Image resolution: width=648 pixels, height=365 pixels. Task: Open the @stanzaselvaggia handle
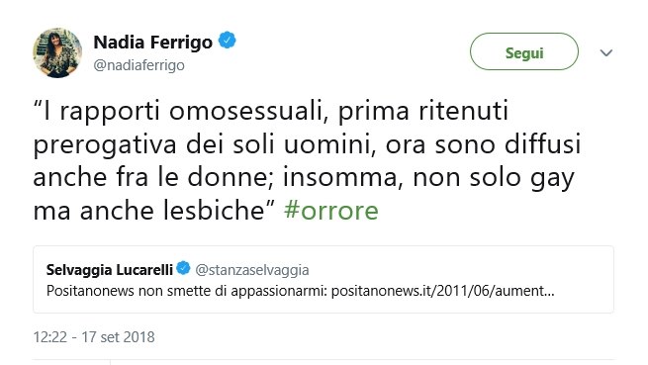252,270
